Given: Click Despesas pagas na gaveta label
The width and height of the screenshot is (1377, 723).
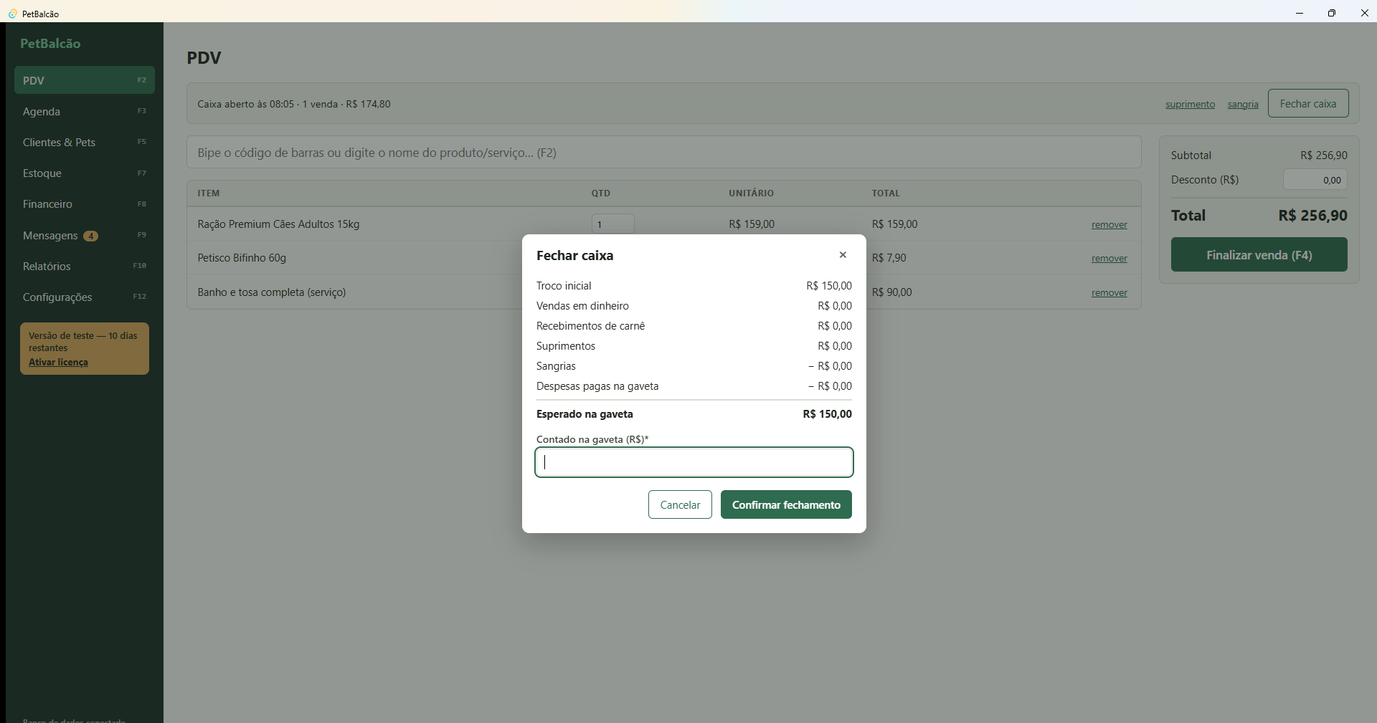Looking at the screenshot, I should click(x=597, y=386).
